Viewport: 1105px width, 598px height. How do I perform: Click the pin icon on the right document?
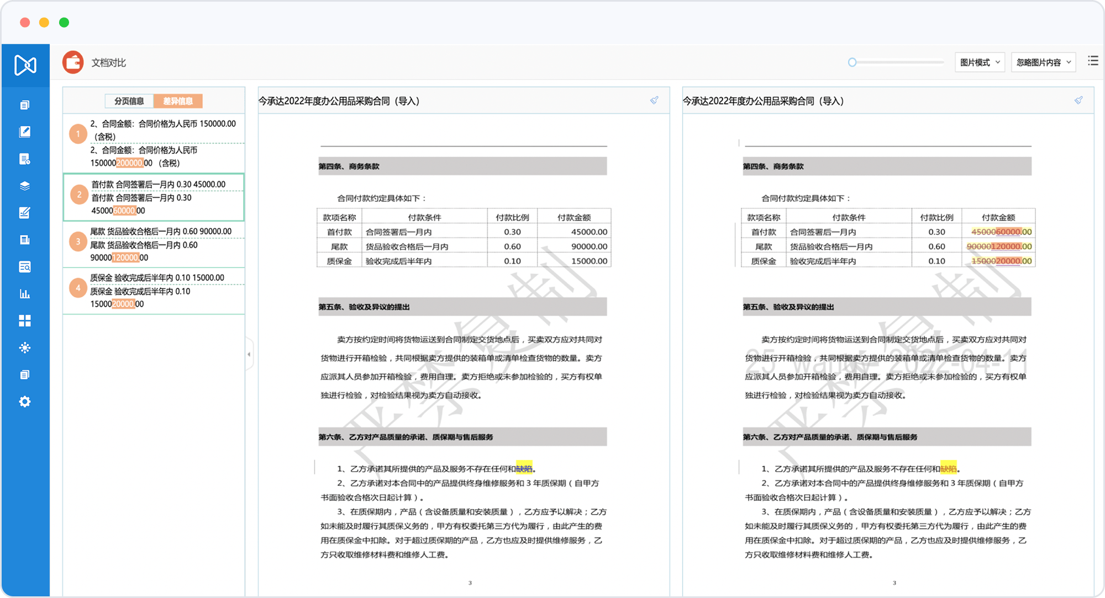(x=1078, y=100)
